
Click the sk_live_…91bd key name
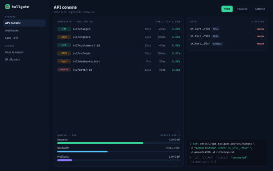click(200, 36)
